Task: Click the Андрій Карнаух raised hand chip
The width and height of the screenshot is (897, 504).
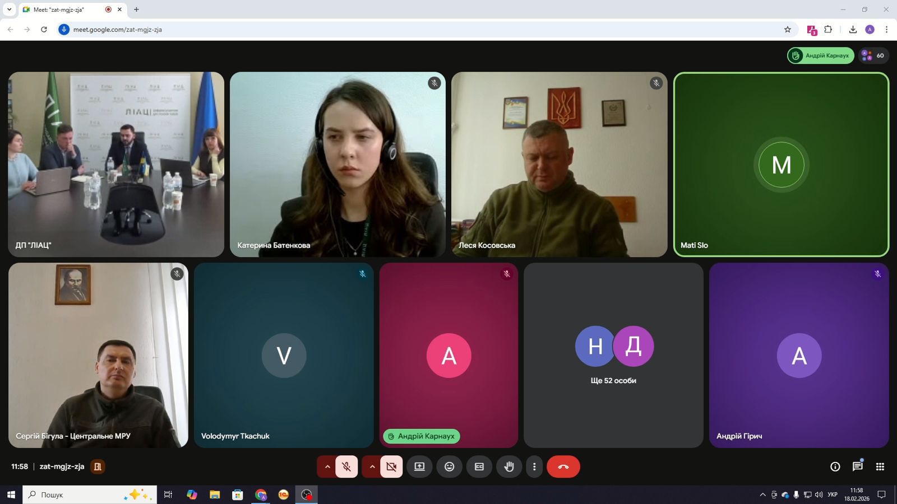Action: [821, 55]
